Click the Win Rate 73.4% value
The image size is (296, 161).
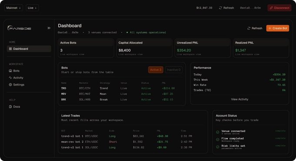click(x=281, y=85)
